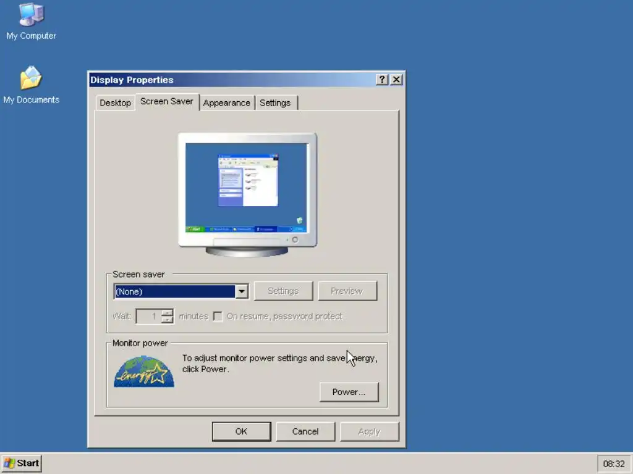Click the screen saver Settings button
The width and height of the screenshot is (633, 474).
point(283,291)
